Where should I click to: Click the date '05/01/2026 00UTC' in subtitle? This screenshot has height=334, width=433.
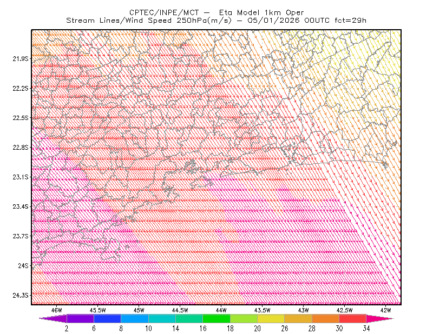(288, 21)
